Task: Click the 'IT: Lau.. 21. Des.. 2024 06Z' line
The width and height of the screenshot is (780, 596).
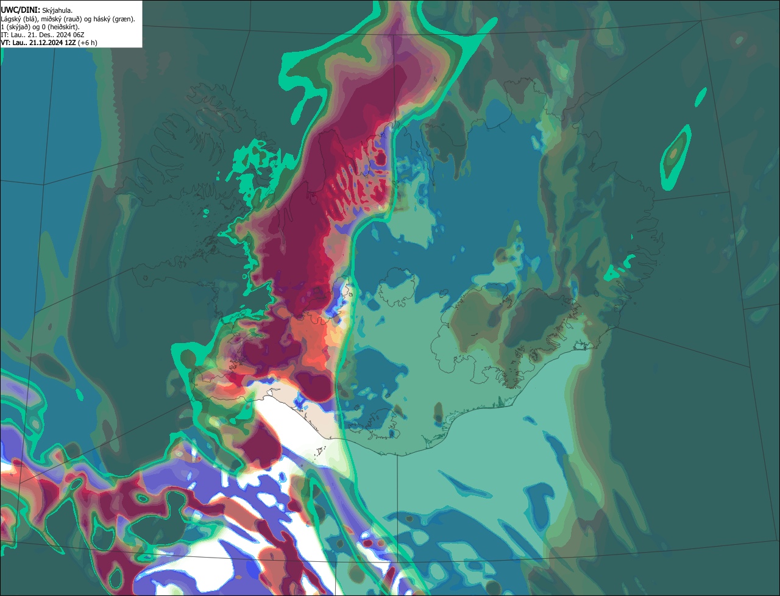Action: pos(43,35)
